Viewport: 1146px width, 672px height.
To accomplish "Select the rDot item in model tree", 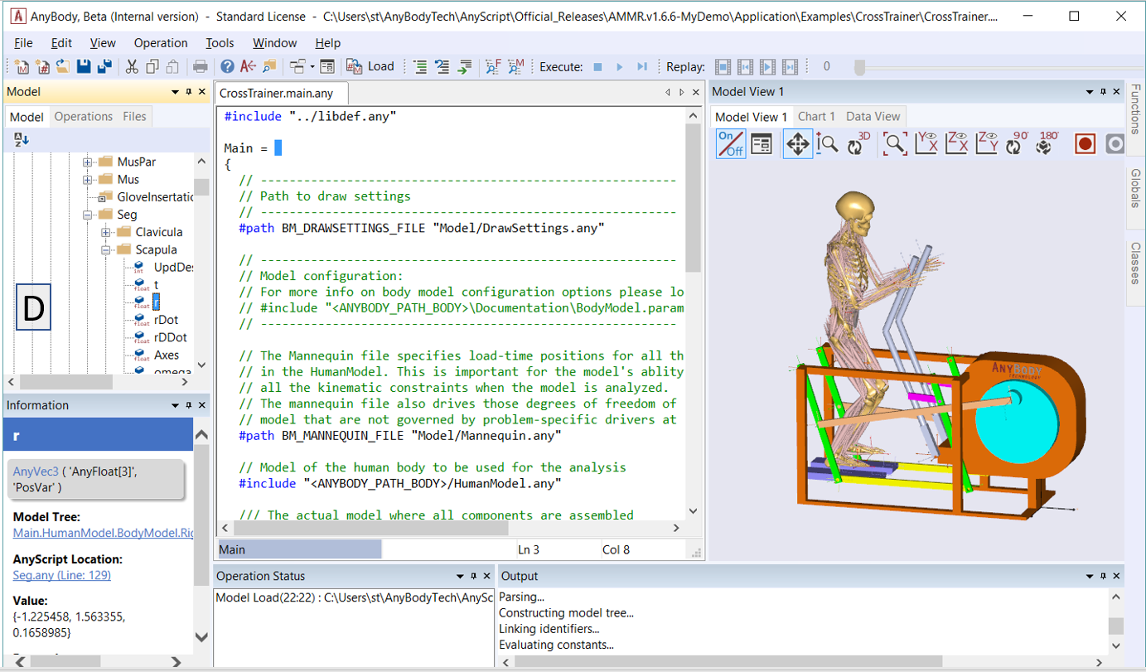I will pos(166,320).
